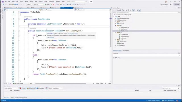182x102 pixels.
Task: Toggle Sync with Active Document in Solution Explorer
Action: tap(126, 10)
